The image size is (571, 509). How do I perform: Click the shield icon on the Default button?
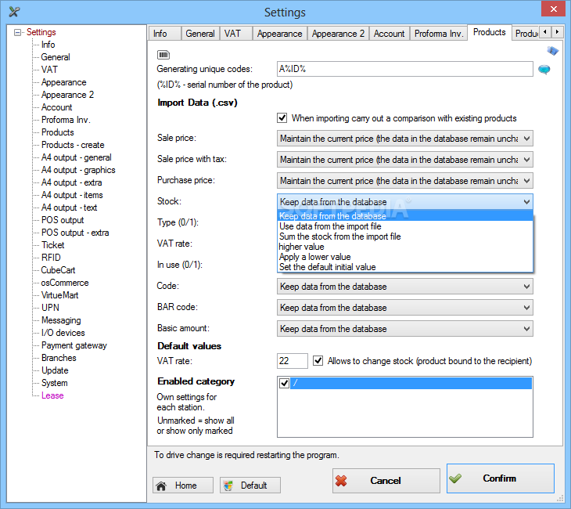point(228,486)
